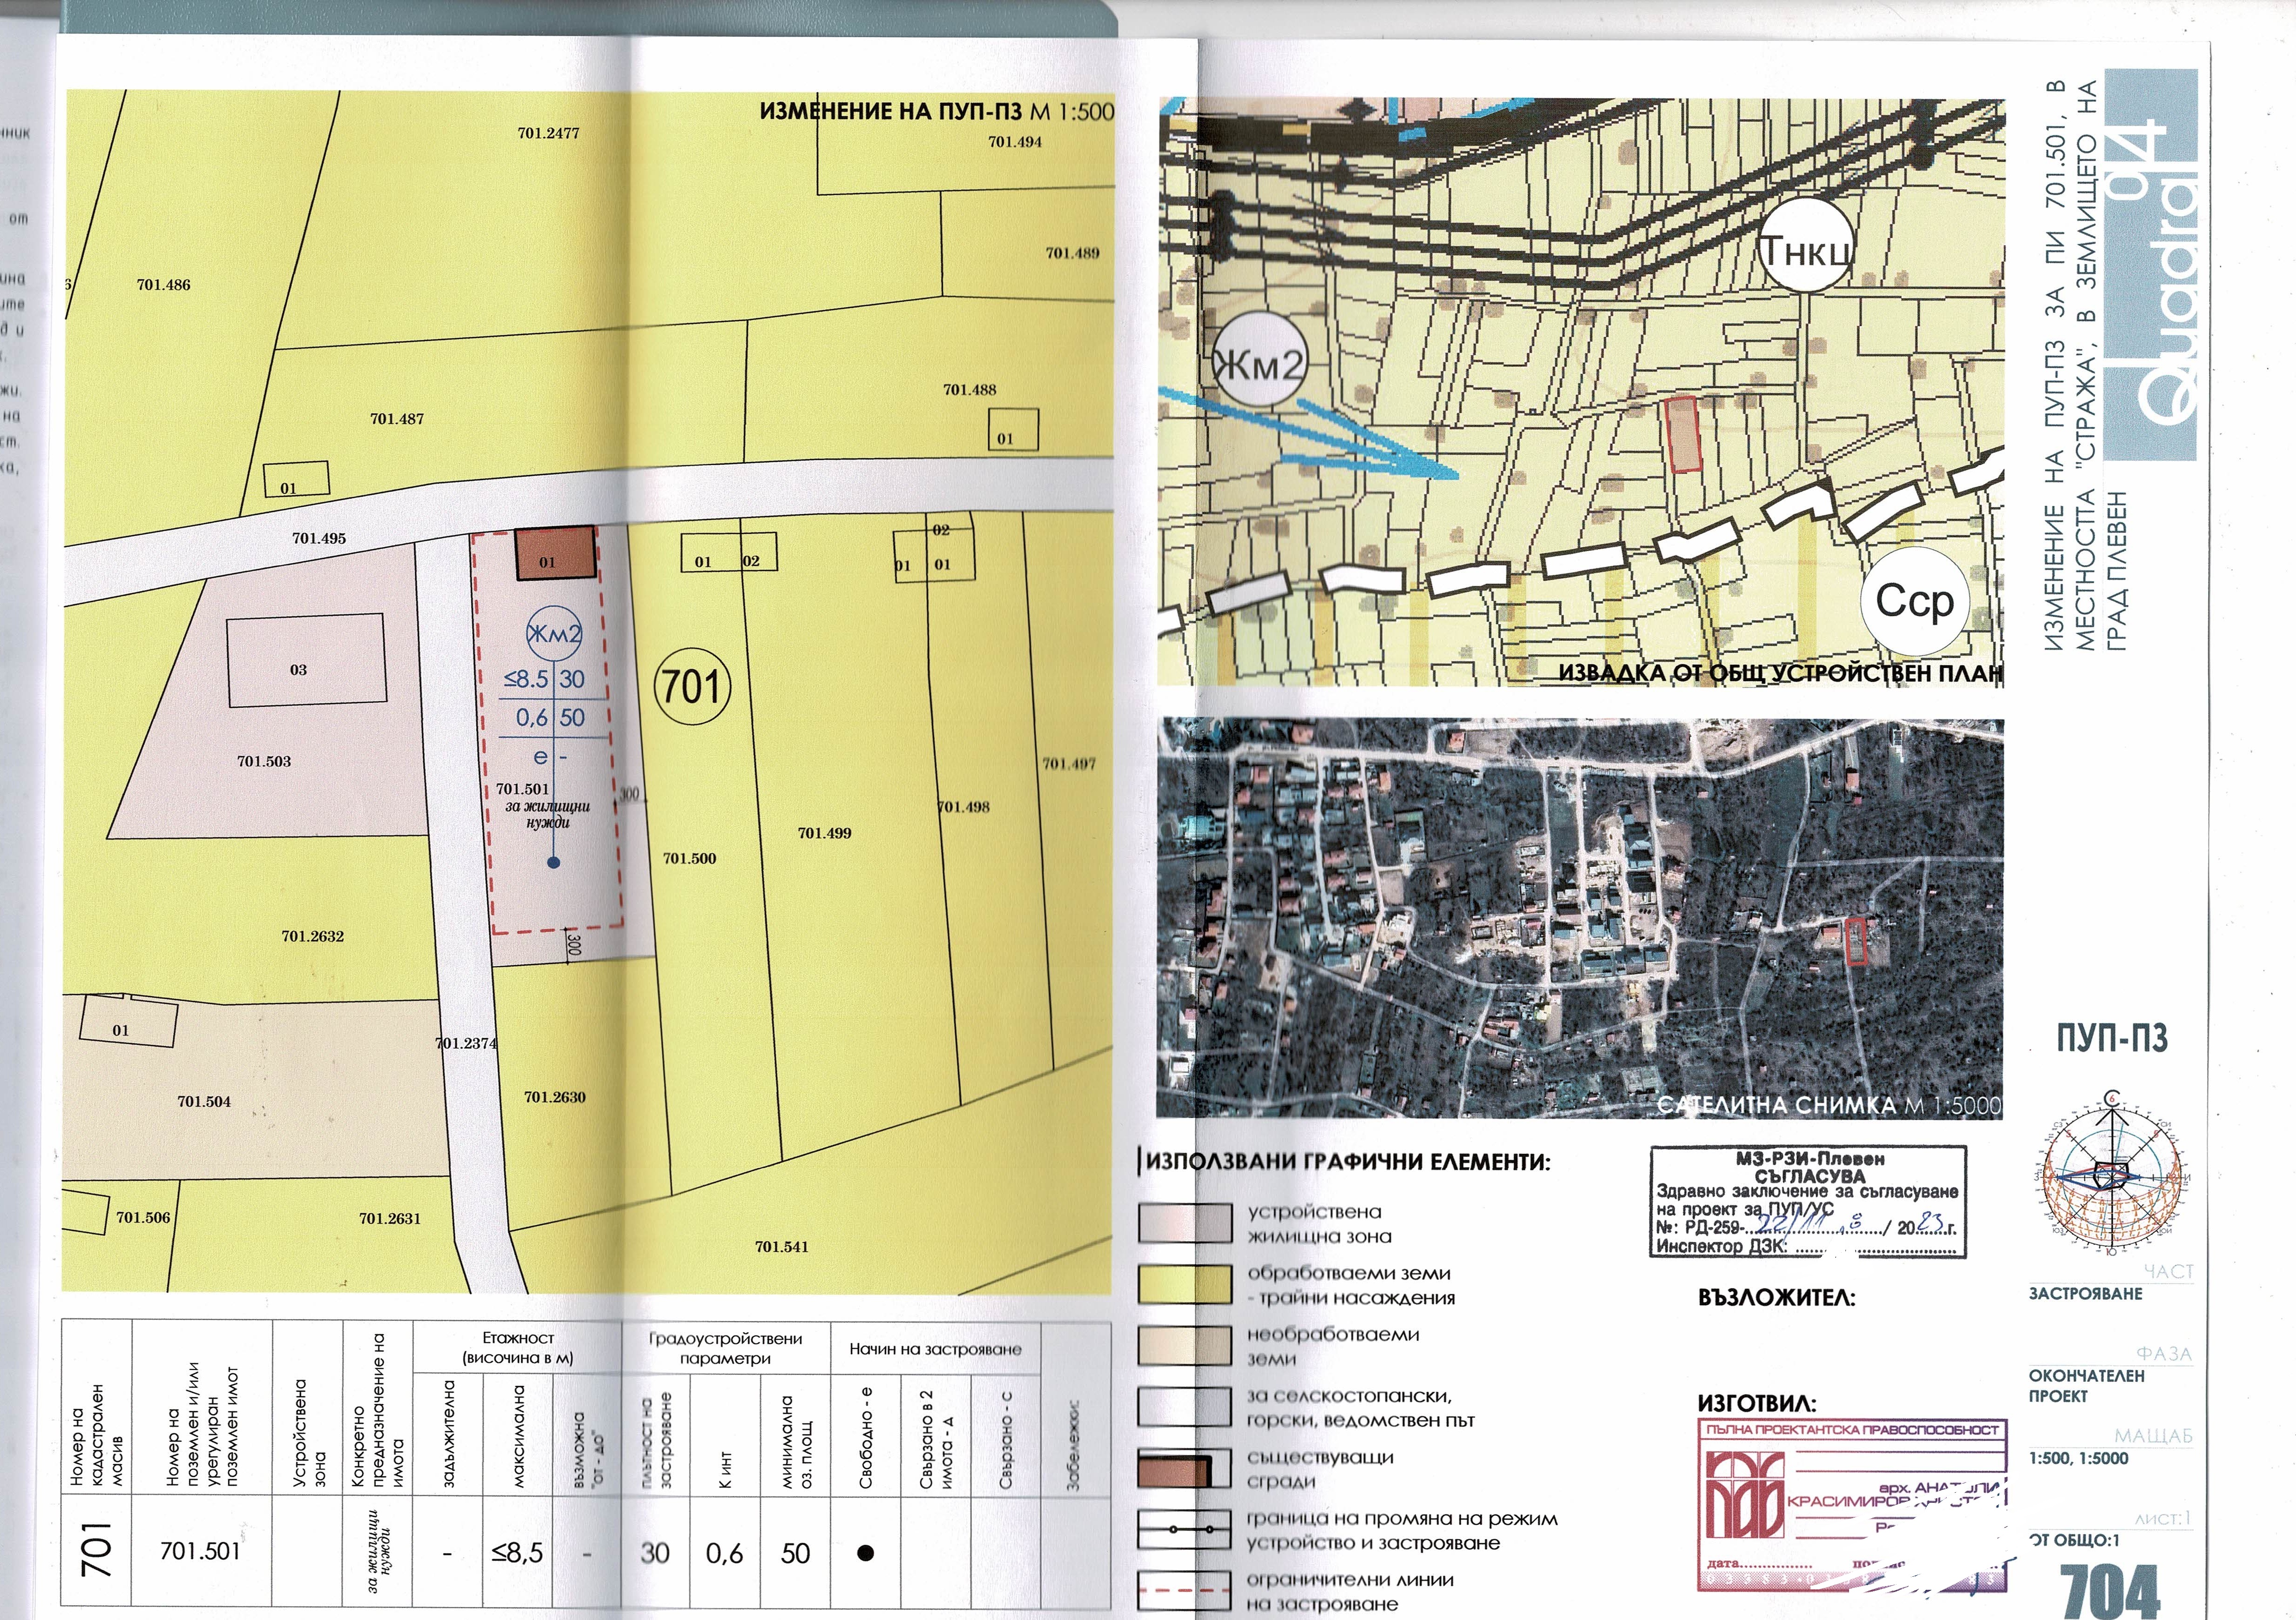Click the Сср zone circle on the general plan
2296x1620 pixels.
pos(1914,601)
